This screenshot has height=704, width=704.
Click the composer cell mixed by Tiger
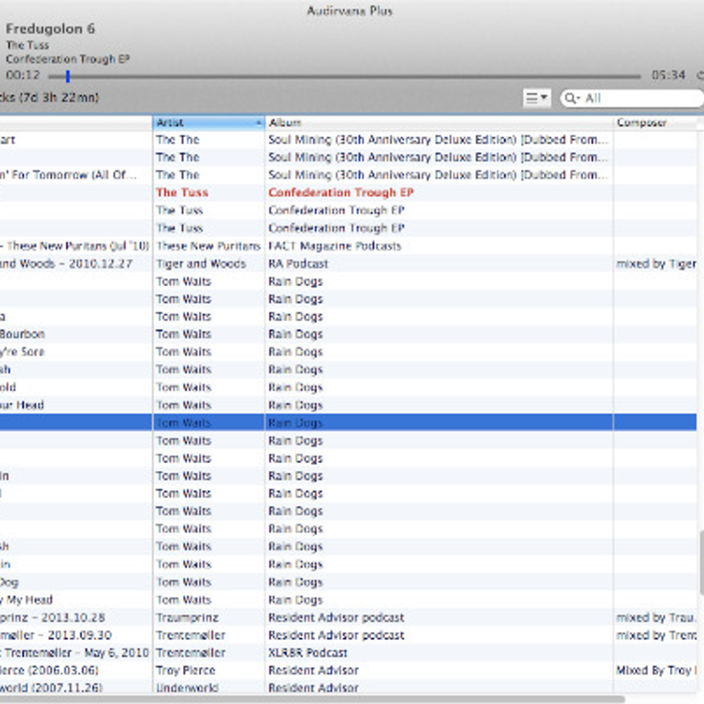click(656, 263)
